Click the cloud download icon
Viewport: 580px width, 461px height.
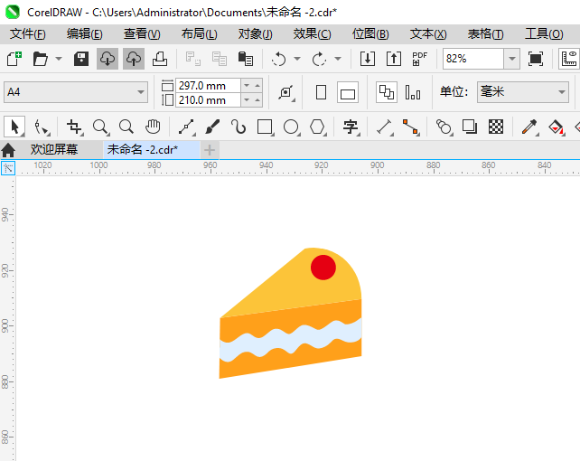click(x=108, y=59)
